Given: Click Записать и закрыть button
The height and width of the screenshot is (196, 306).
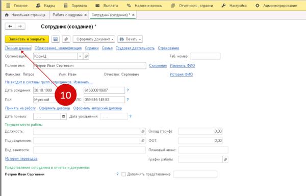Looking at the screenshot, I should pos(27,39).
